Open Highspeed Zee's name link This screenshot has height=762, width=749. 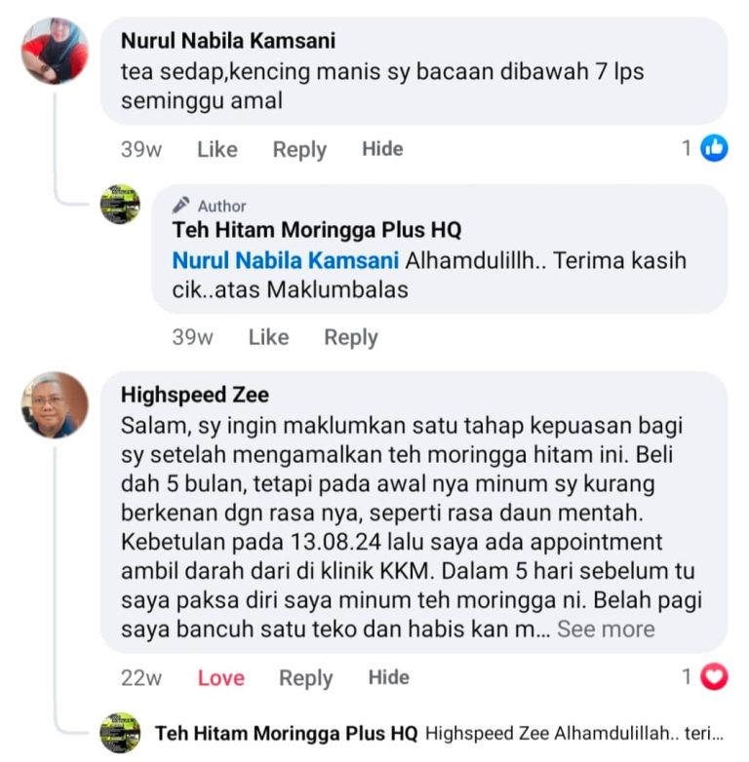(x=194, y=395)
